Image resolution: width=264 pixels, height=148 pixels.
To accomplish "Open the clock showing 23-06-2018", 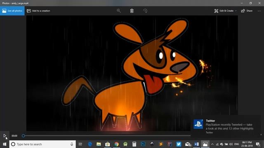I will 247,144.
